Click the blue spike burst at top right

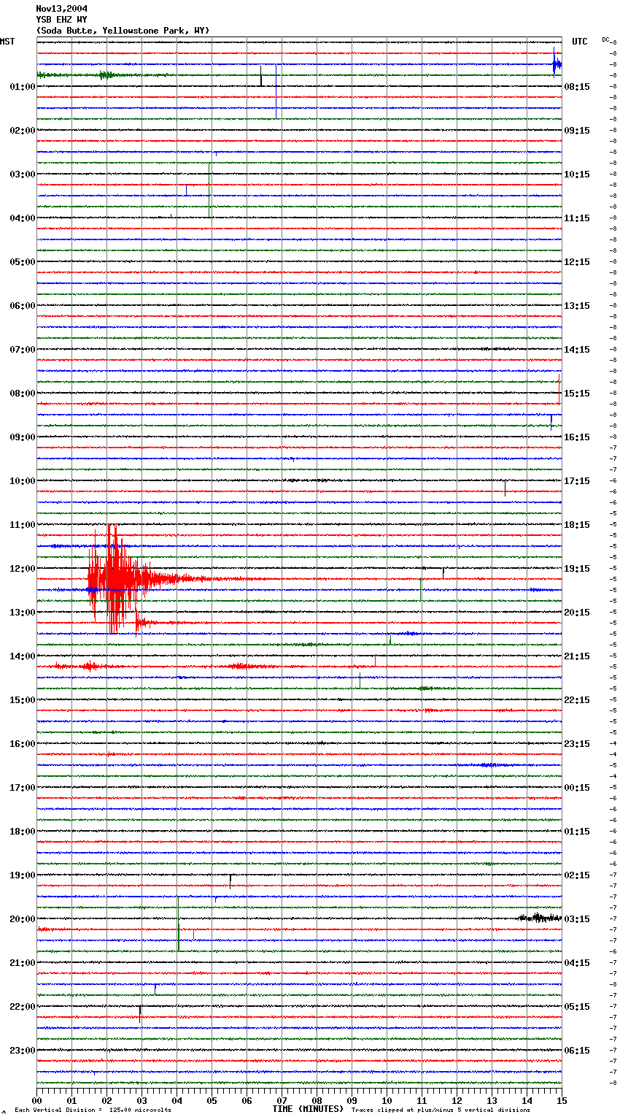tap(557, 63)
